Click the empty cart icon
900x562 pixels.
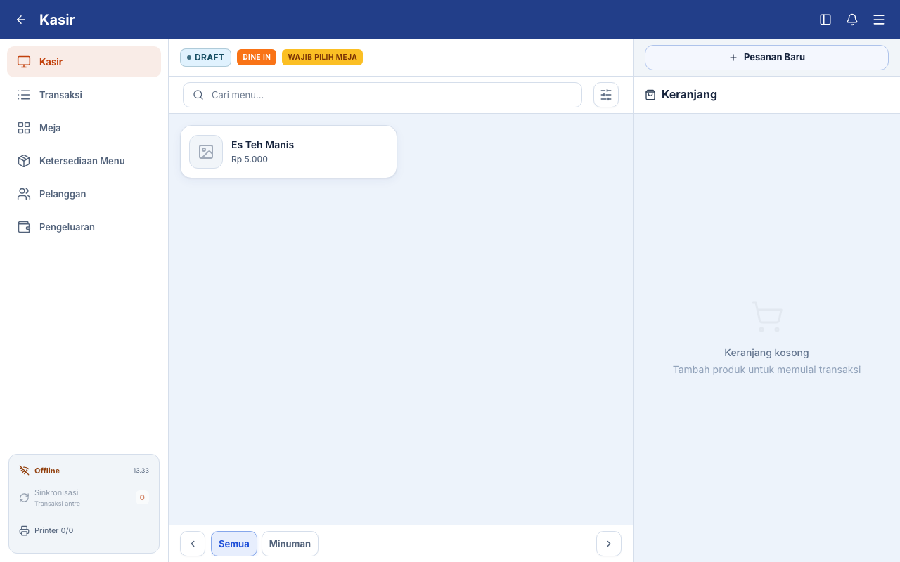pyautogui.click(x=766, y=317)
